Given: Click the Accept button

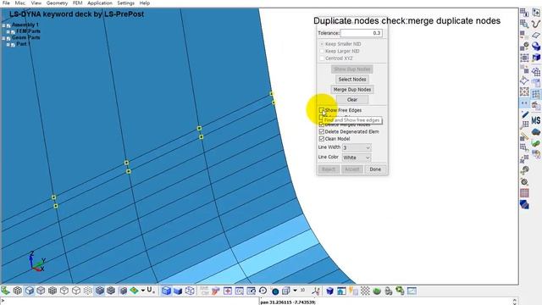Looking at the screenshot, I should (352, 169).
